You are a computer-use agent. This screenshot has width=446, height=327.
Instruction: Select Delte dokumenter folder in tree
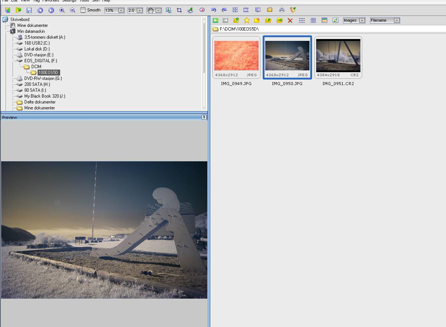point(40,102)
